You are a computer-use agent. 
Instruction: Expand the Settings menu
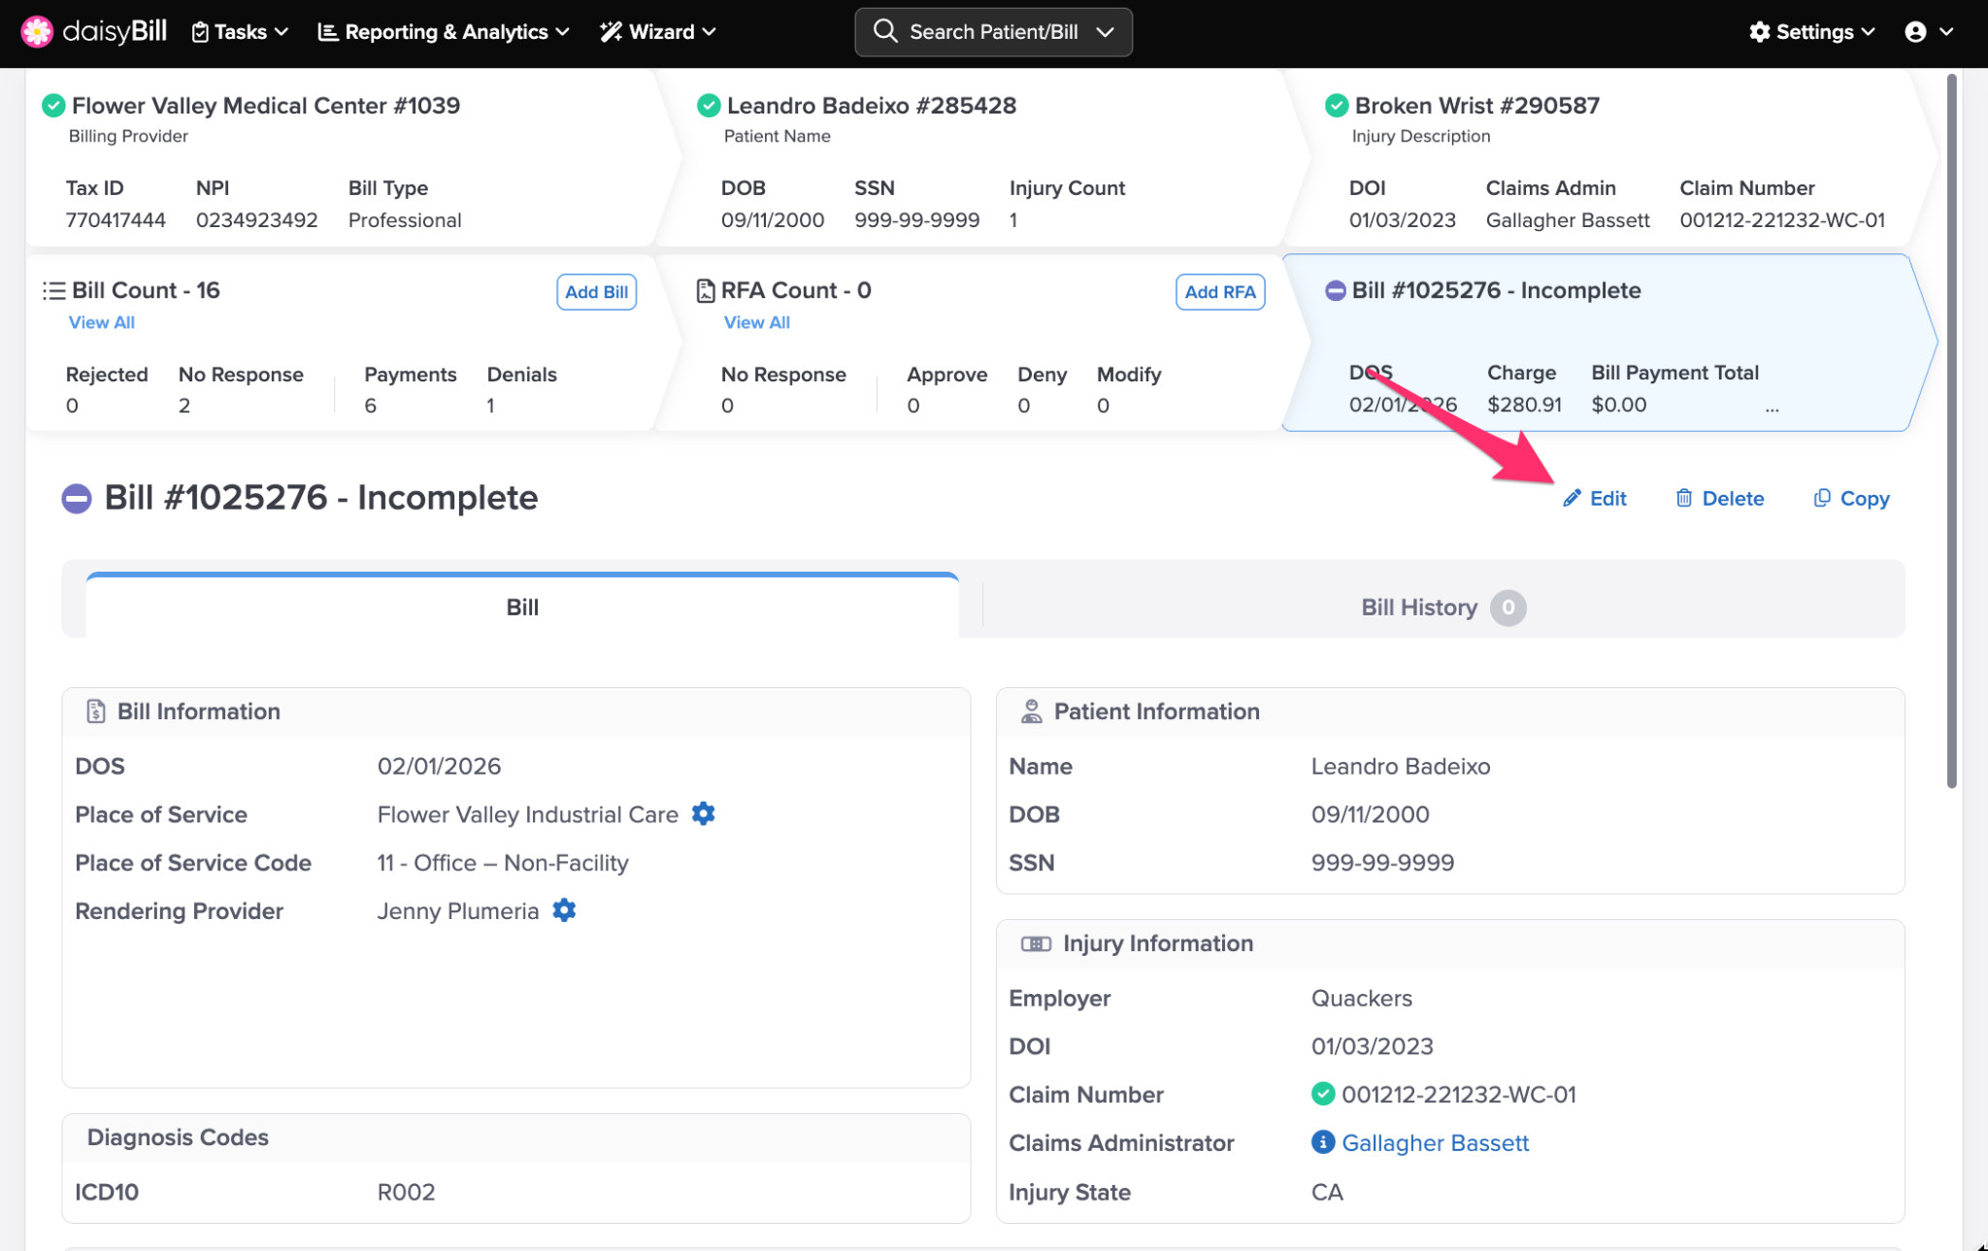pos(1811,31)
